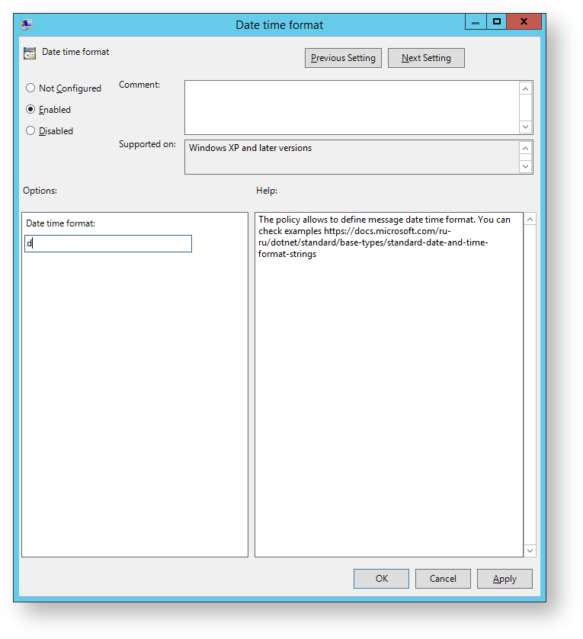Click the system menu icon in title bar
The height and width of the screenshot is (639, 583).
click(x=27, y=24)
